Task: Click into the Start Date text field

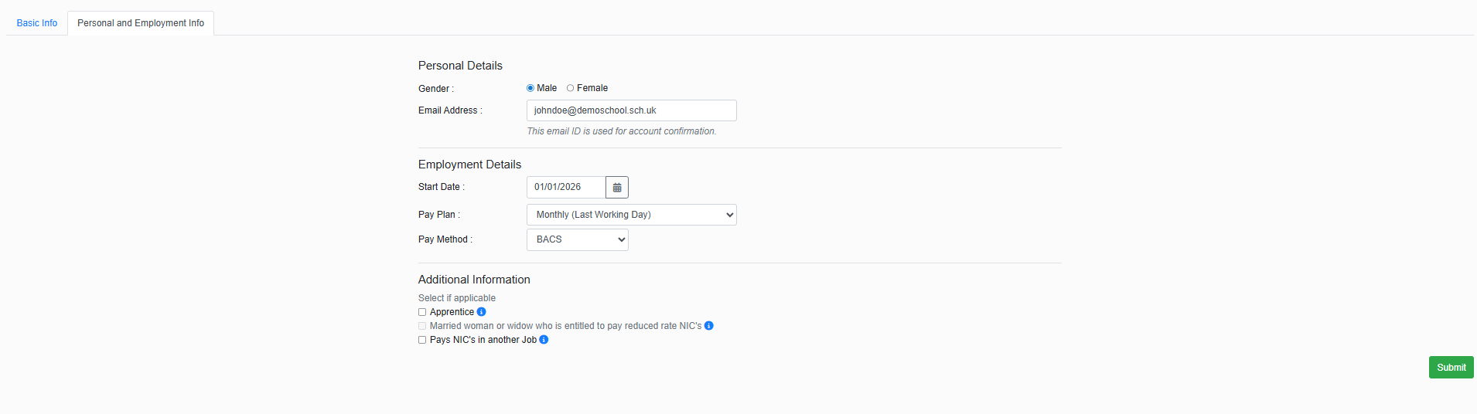Action: click(x=566, y=187)
